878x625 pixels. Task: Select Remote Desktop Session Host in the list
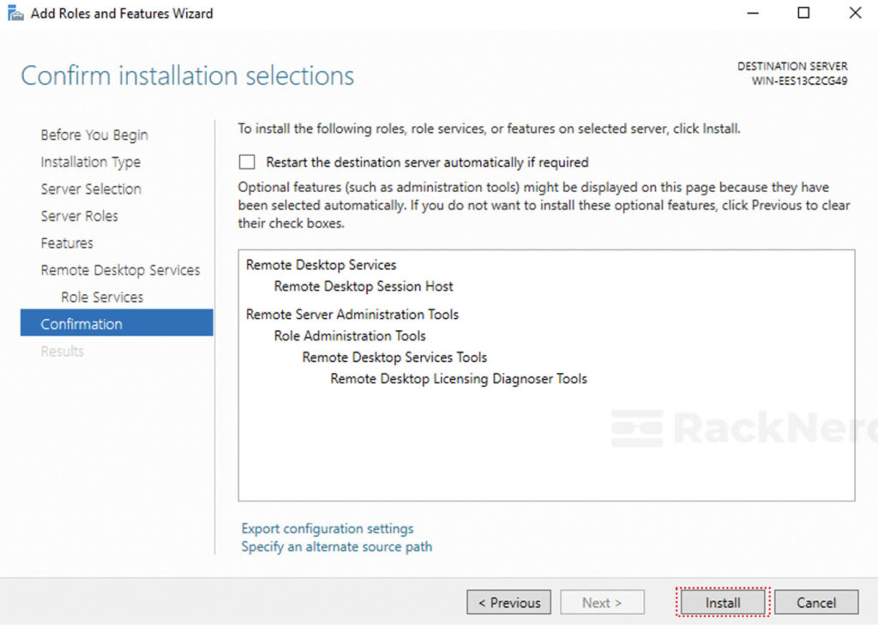click(x=363, y=286)
